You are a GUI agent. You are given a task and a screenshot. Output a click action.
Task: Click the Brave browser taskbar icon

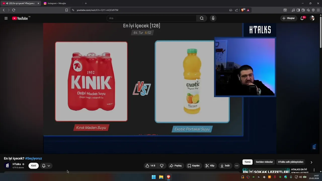point(169,177)
